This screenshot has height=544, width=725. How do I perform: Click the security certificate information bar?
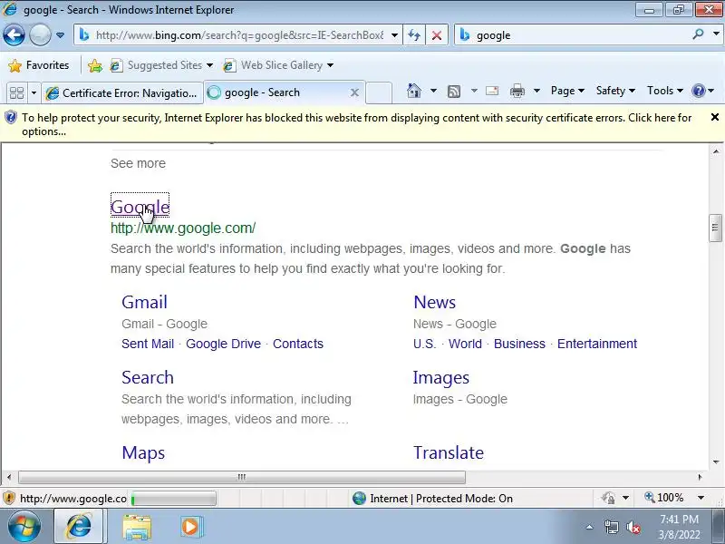356,124
